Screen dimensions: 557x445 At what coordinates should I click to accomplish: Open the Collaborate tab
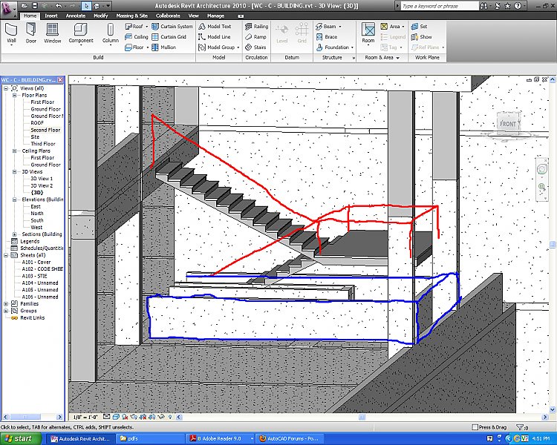coord(168,16)
